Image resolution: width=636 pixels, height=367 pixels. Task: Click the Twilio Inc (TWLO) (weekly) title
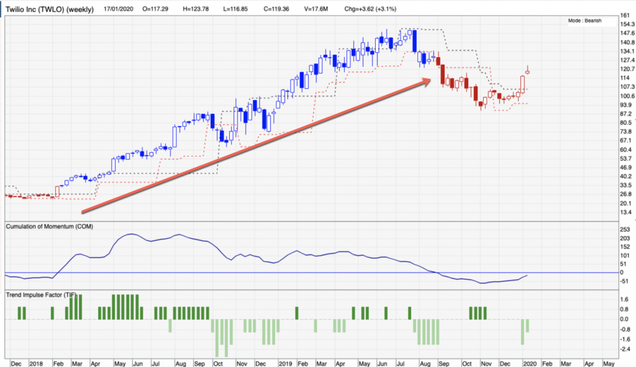pos(50,9)
